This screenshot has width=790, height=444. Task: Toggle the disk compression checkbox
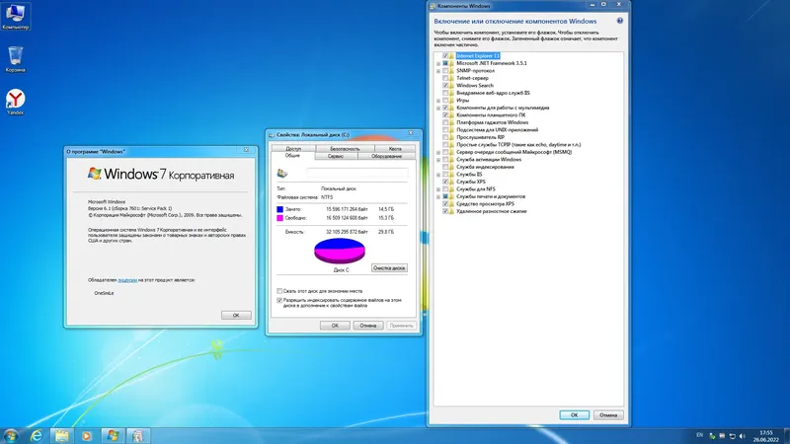tap(279, 291)
